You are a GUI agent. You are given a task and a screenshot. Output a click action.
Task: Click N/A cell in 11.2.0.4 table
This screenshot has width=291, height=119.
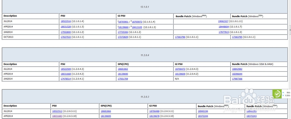[x=202, y=79]
